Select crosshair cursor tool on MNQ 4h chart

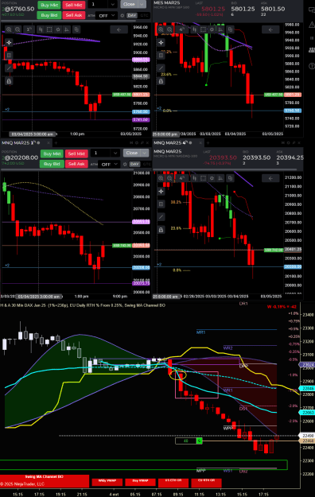161,191
